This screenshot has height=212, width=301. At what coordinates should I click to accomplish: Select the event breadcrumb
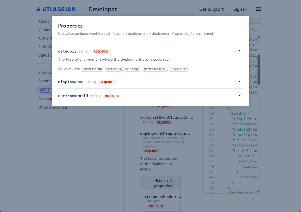point(119,33)
